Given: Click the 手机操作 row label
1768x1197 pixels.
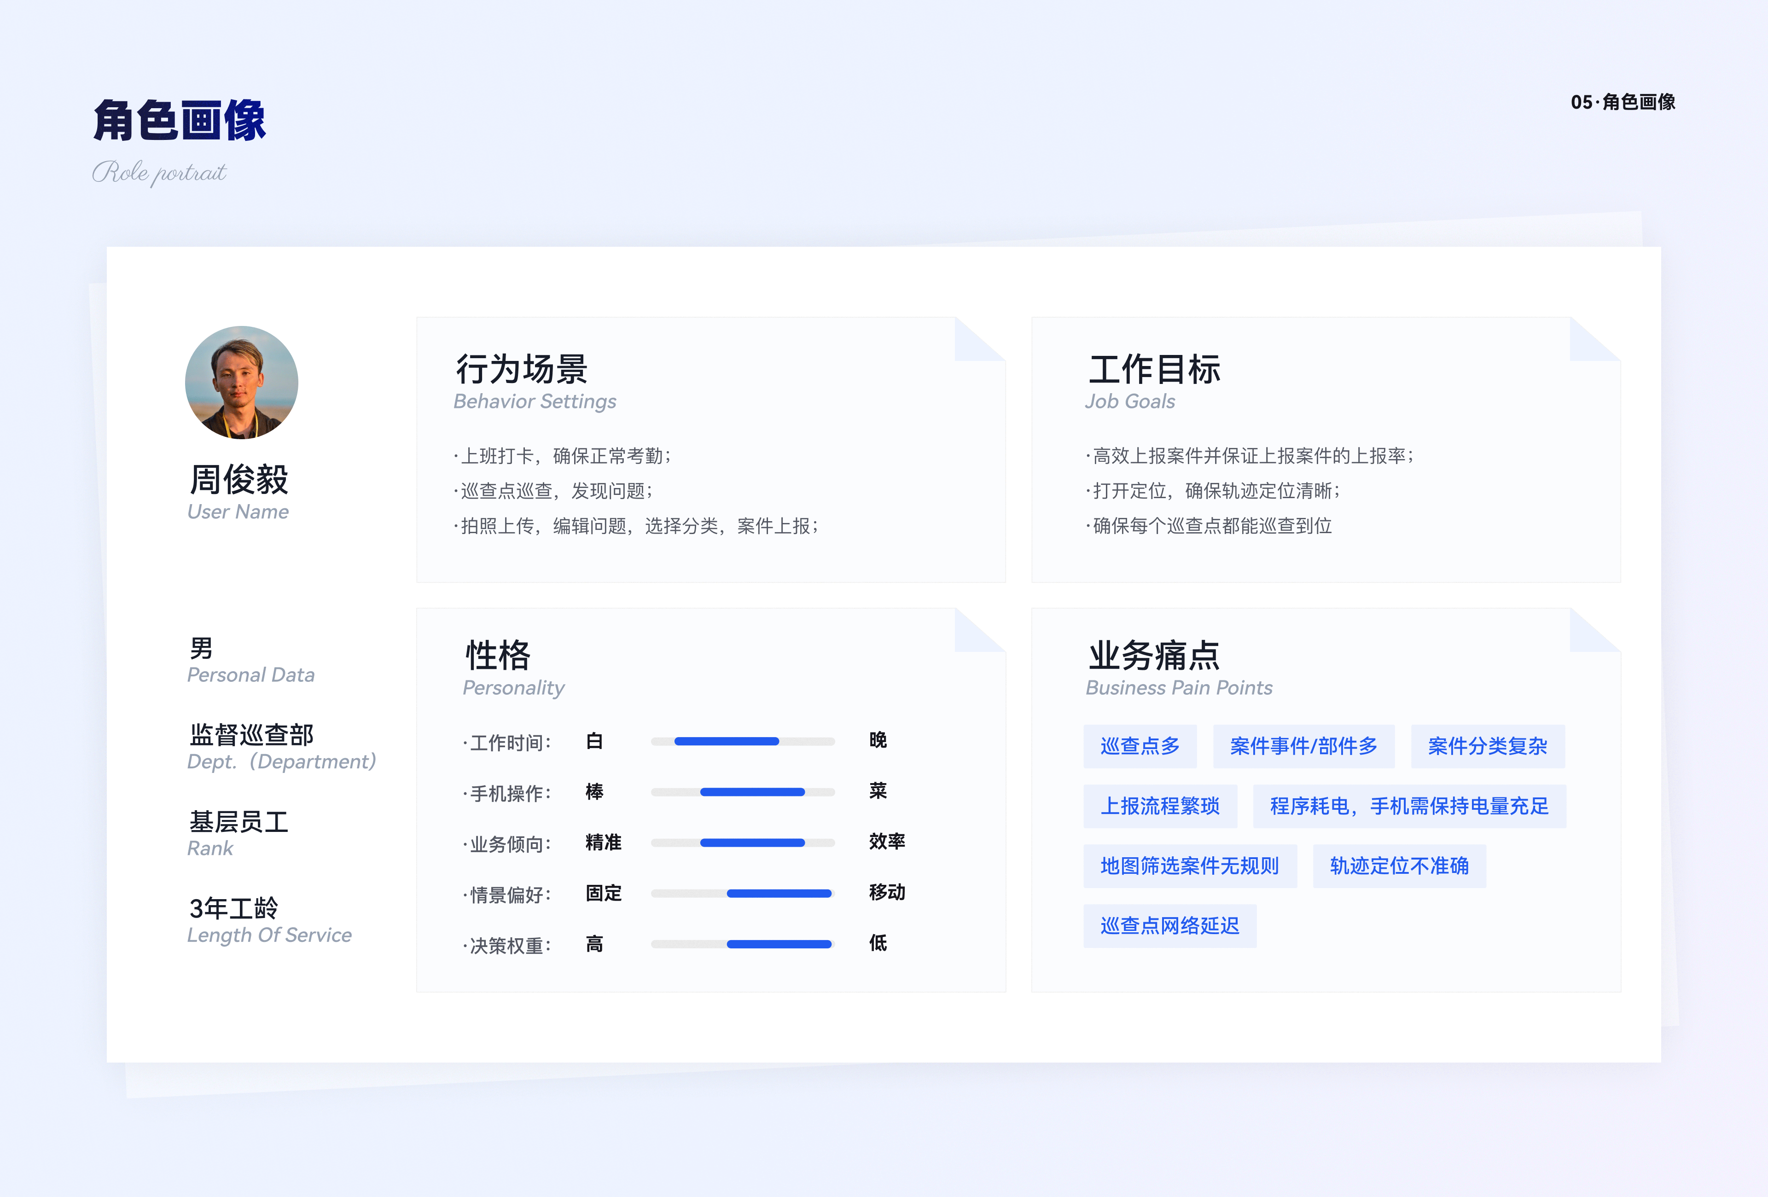Looking at the screenshot, I should point(507,794).
